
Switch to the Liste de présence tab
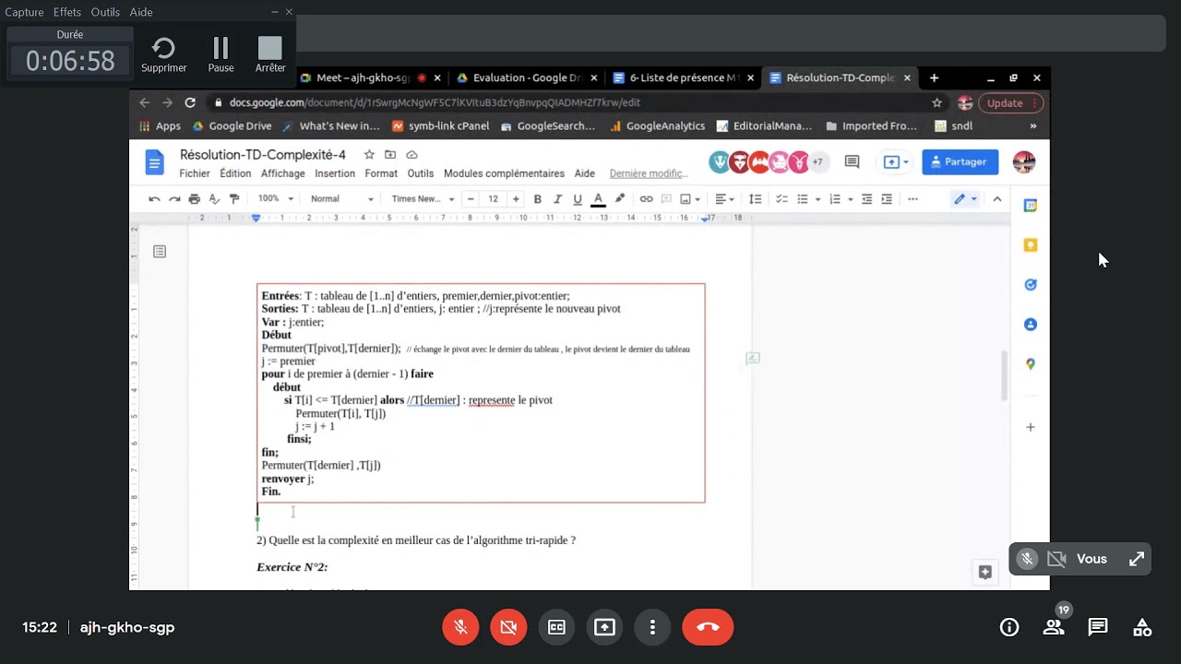683,78
